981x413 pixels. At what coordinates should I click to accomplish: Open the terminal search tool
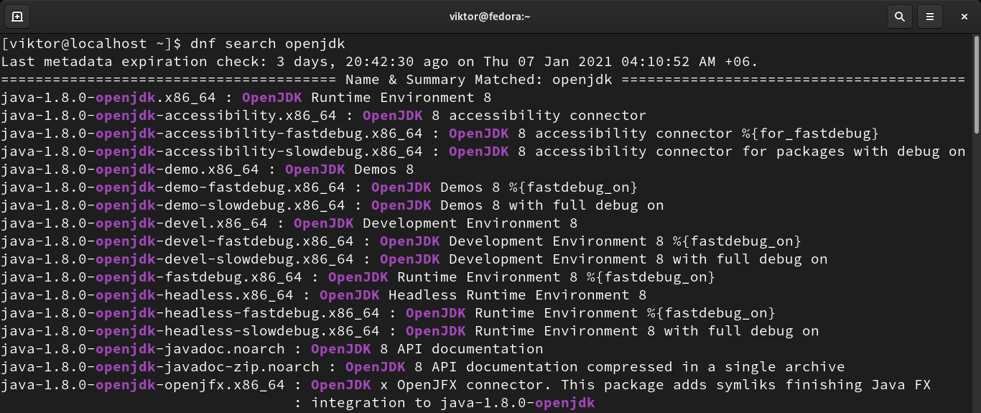899,16
